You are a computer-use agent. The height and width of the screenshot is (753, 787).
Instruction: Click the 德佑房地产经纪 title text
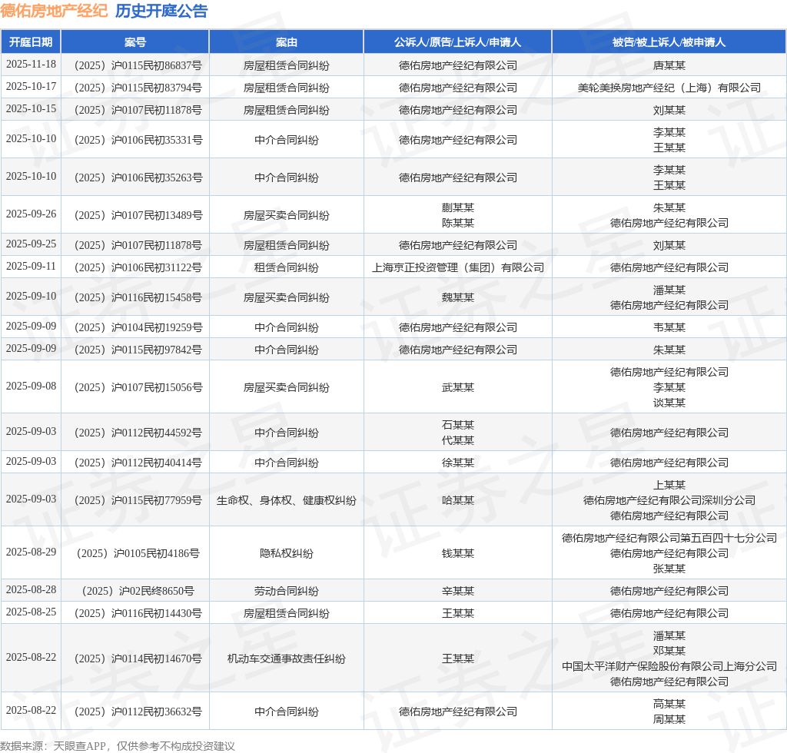[54, 11]
